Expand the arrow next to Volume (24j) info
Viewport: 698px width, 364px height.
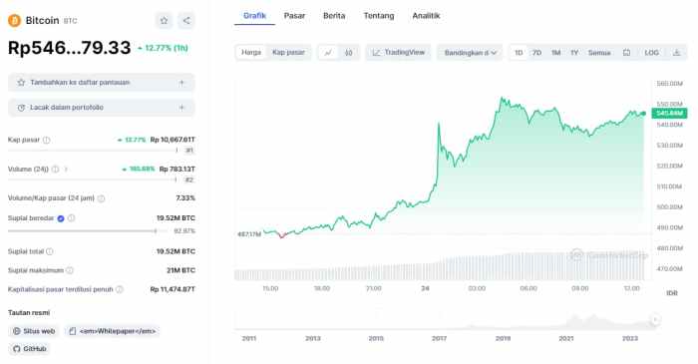click(66, 170)
